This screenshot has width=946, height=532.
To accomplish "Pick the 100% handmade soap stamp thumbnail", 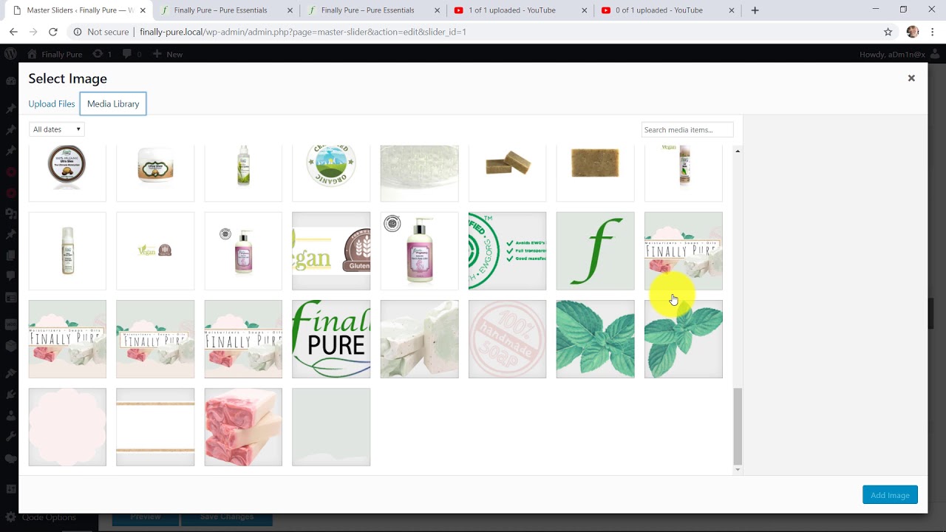I will point(507,339).
